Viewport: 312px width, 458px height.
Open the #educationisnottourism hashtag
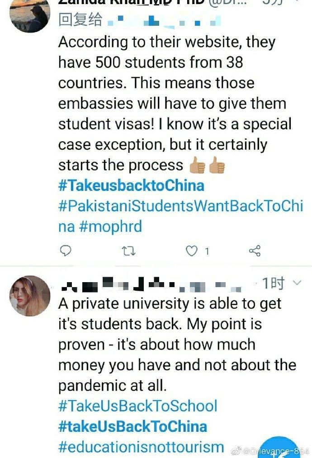tap(141, 447)
